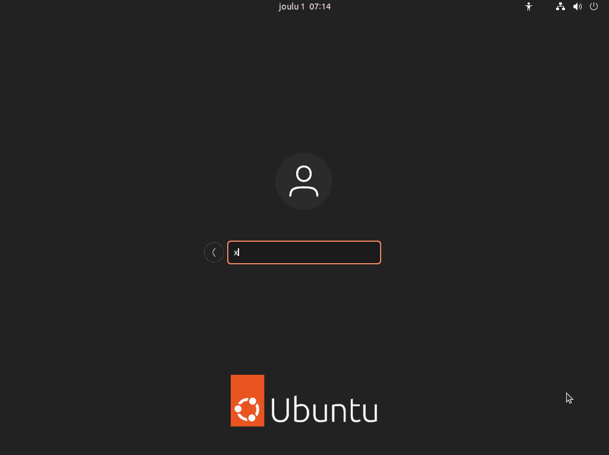Click inside the password entry field
This screenshot has width=609, height=455.
[x=304, y=252]
